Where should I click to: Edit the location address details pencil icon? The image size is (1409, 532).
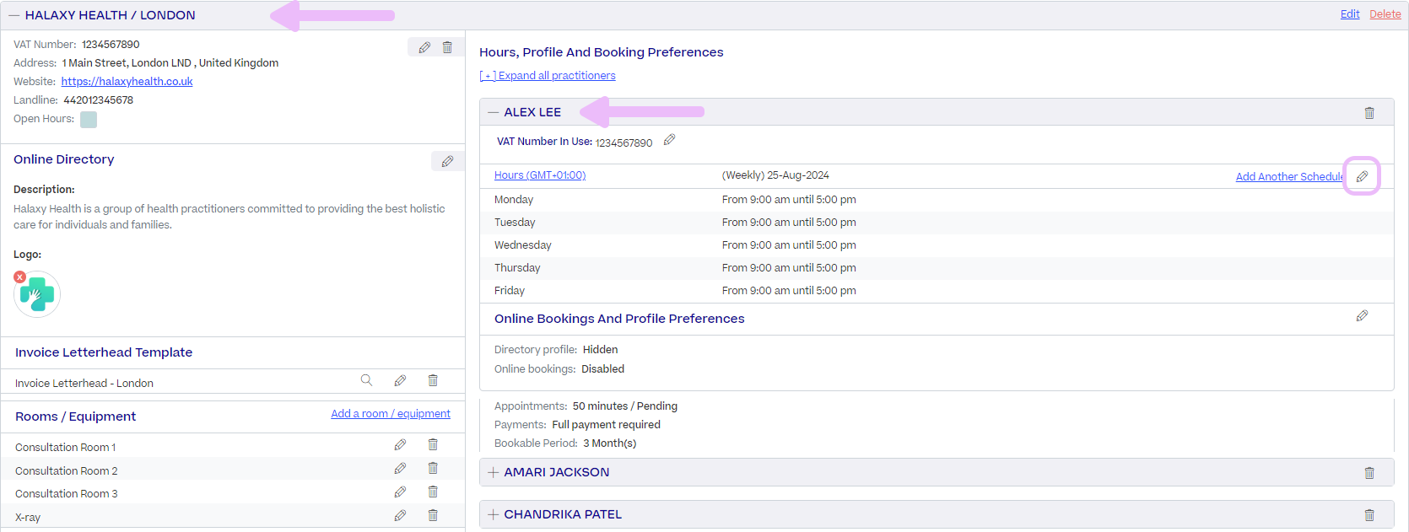pos(424,48)
